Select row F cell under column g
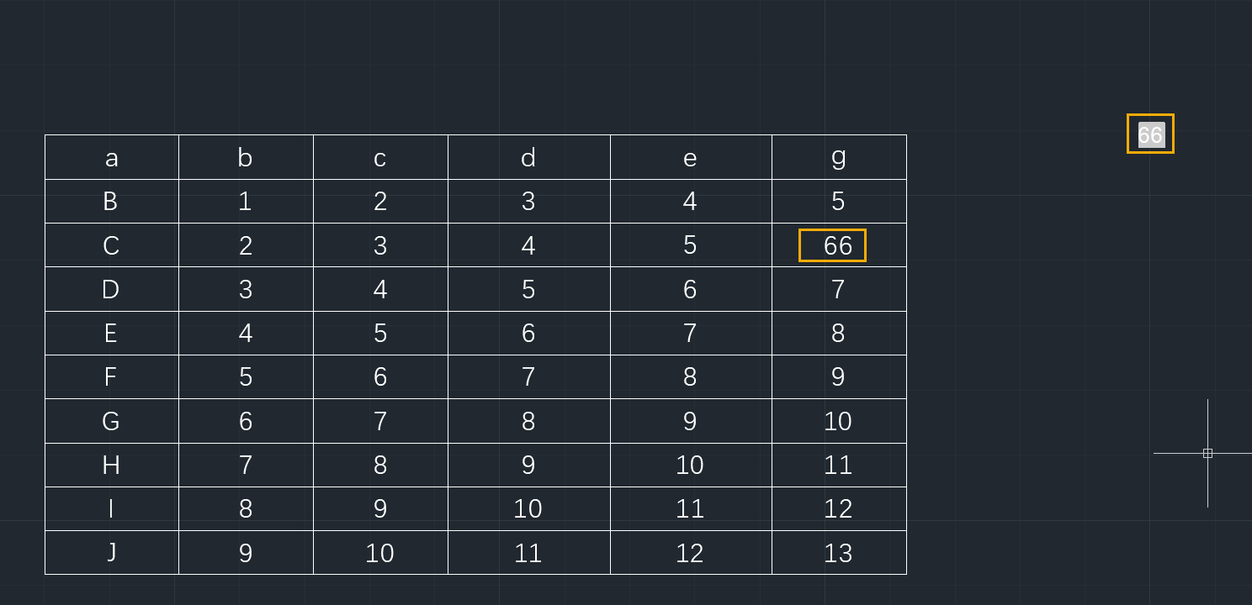This screenshot has width=1252, height=605. [839, 377]
